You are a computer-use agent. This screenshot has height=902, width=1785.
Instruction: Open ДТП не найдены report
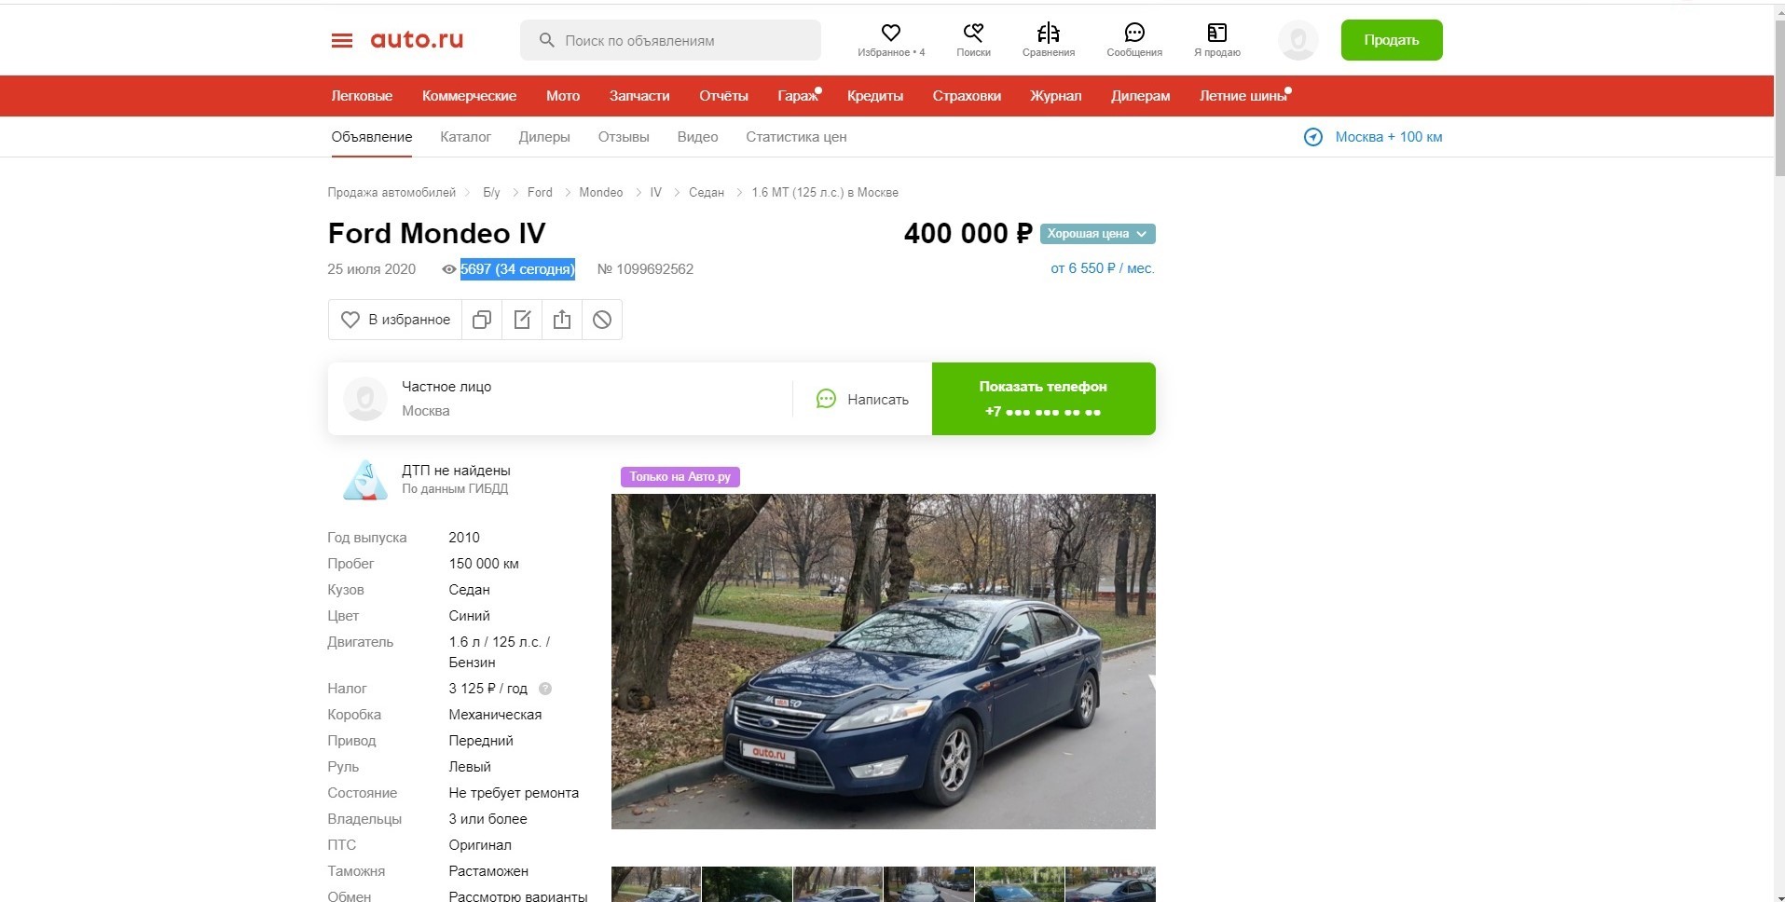(x=456, y=471)
